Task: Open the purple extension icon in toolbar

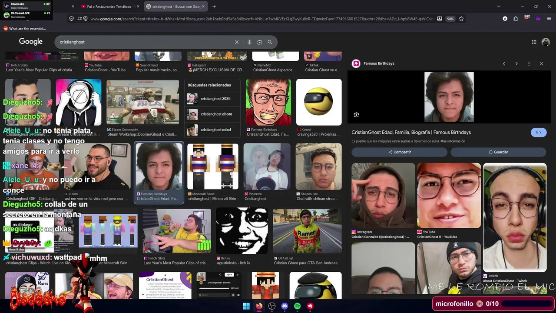Action: (538, 19)
